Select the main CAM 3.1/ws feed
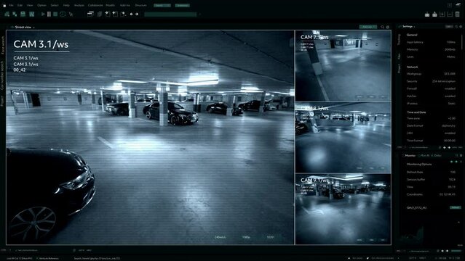Image resolution: width=465 pixels, height=261 pixels. (150, 137)
